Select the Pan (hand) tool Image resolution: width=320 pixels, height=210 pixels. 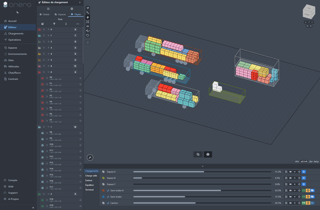[x=88, y=17]
